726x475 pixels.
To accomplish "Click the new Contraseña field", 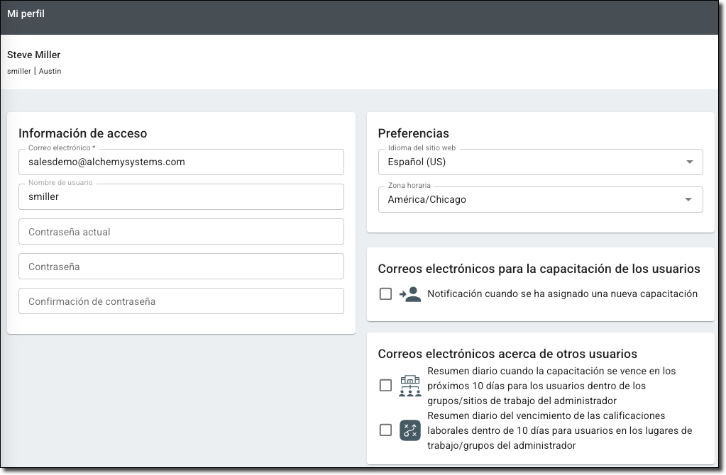I will (x=181, y=267).
